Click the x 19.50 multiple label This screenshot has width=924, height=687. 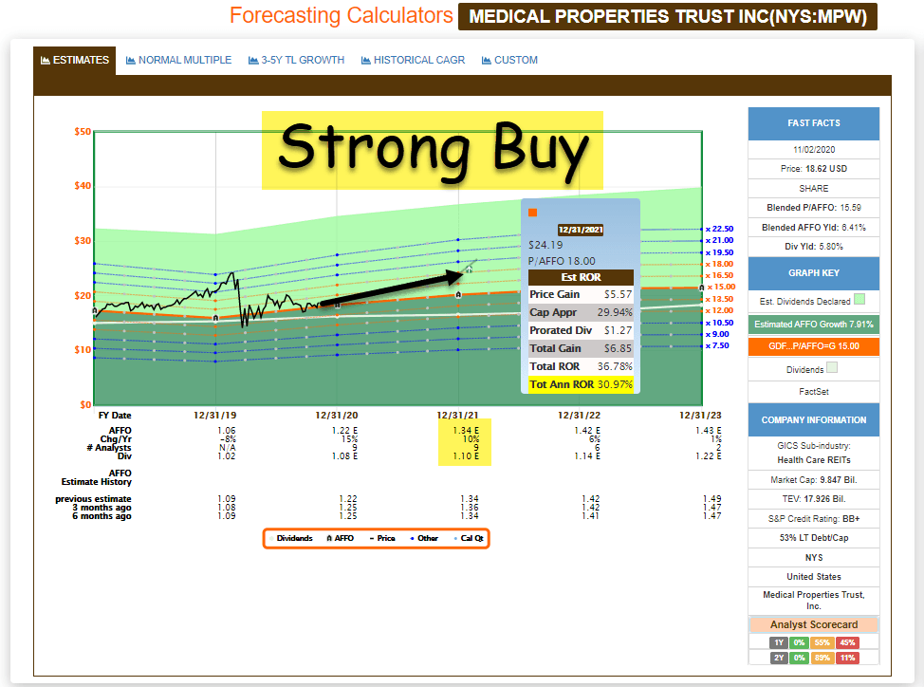719,252
